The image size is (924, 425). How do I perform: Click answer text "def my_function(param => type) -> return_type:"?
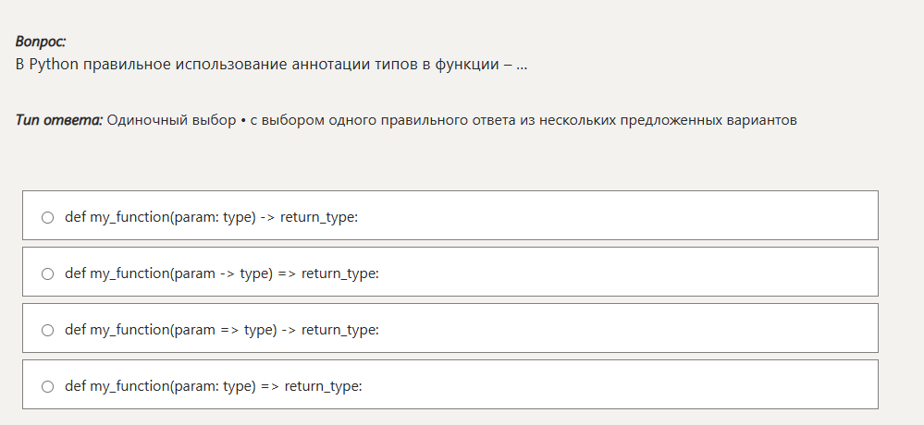[222, 330]
